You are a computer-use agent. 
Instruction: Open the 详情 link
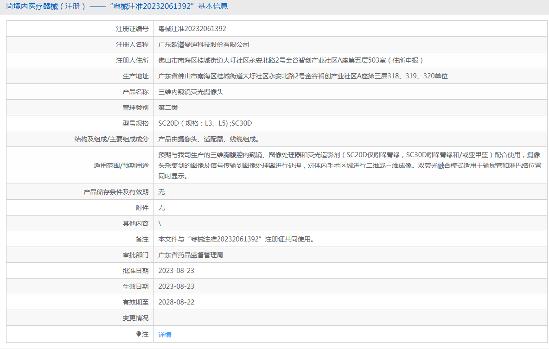tap(165, 335)
